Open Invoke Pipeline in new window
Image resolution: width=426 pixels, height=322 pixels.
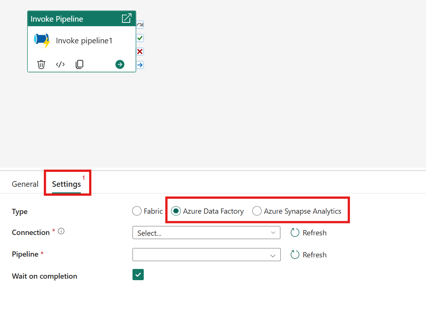click(127, 18)
